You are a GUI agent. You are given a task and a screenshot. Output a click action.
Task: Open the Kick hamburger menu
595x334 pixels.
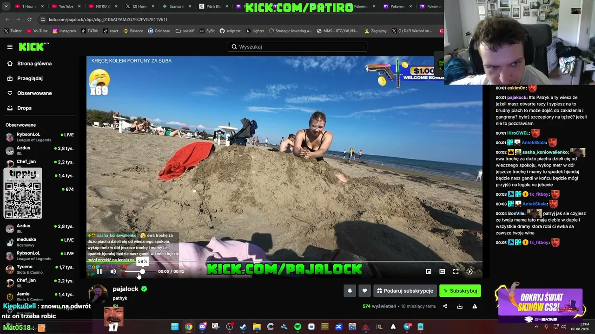pyautogui.click(x=10, y=47)
